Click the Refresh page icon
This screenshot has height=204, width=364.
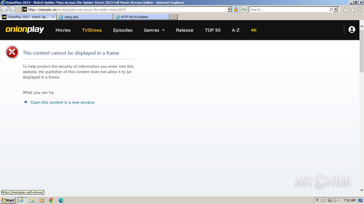244,9
